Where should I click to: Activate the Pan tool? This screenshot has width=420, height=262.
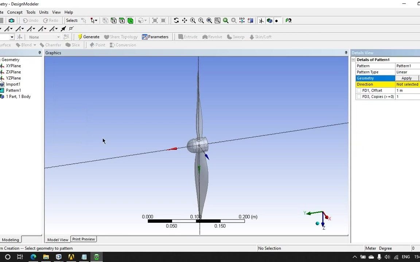pos(184,20)
